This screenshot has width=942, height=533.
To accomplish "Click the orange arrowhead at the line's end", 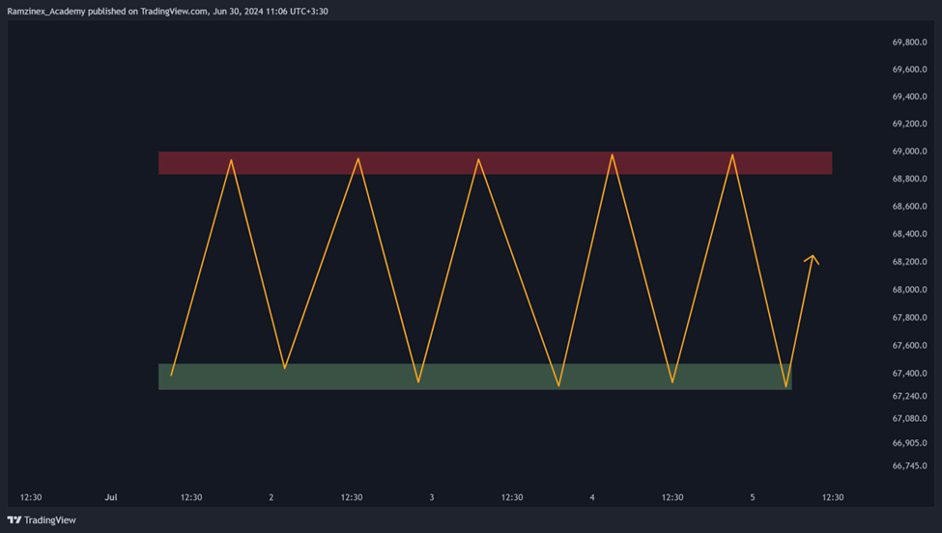I will click(812, 260).
